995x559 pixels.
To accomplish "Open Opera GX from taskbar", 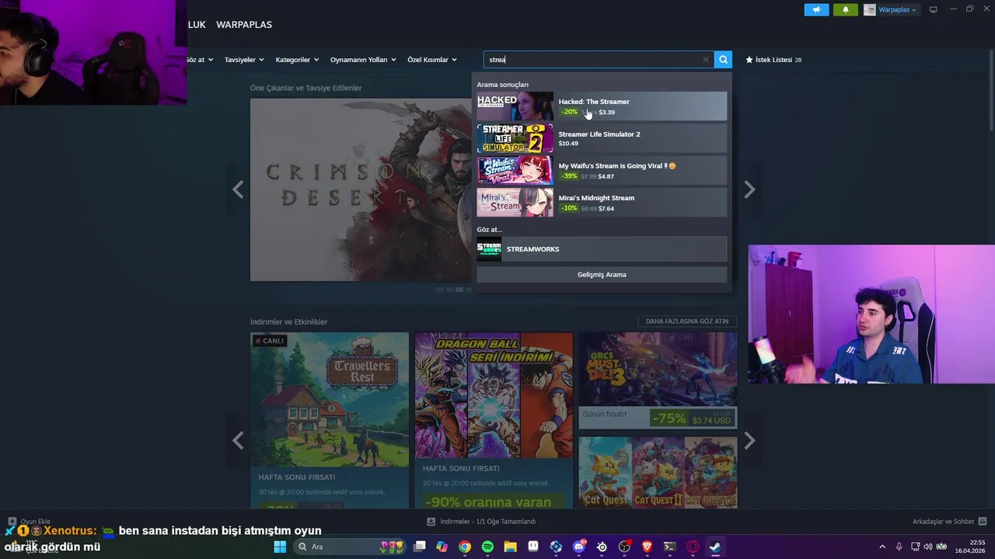I will [693, 547].
